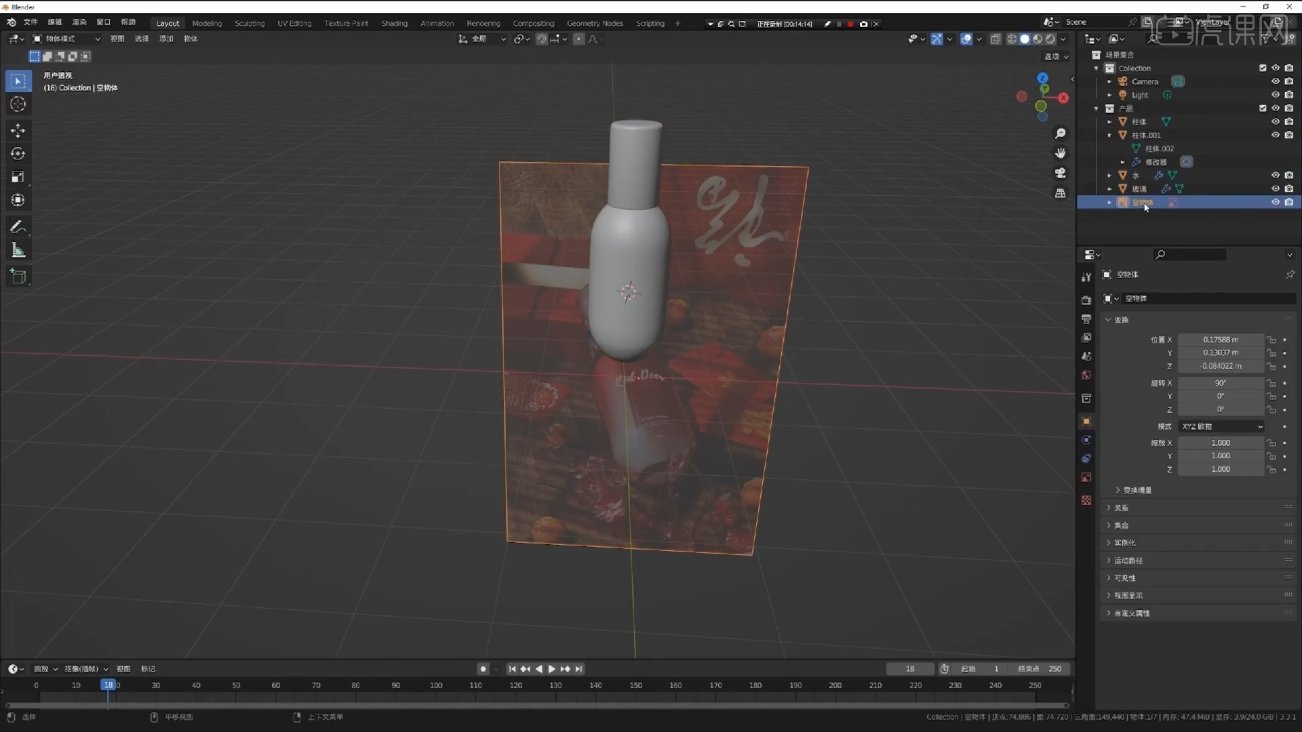Select the Rotate tool

(x=18, y=154)
